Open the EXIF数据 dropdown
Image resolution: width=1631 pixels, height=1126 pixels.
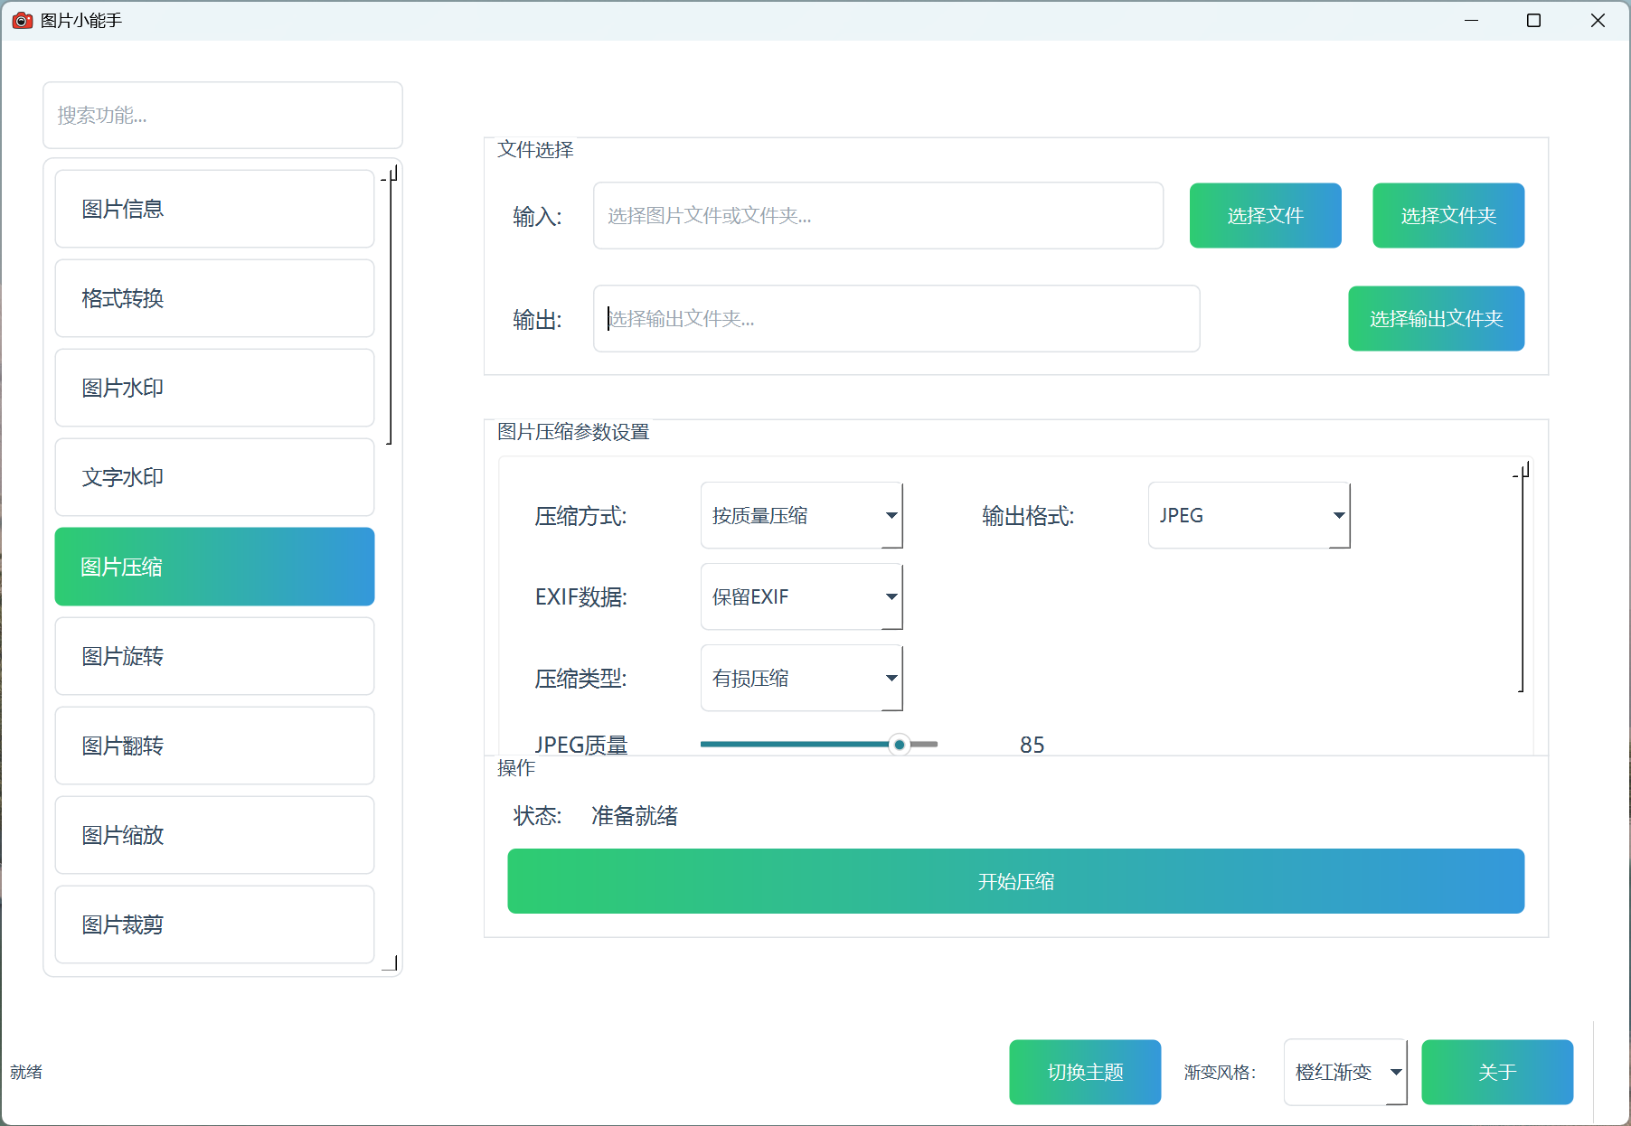tap(799, 596)
